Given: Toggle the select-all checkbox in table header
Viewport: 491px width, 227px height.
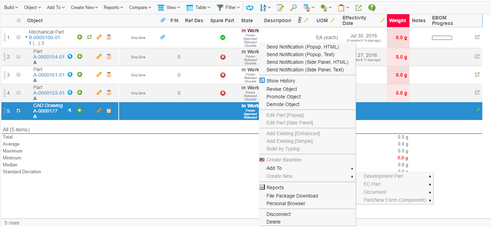Looking at the screenshot, I should (19, 20).
